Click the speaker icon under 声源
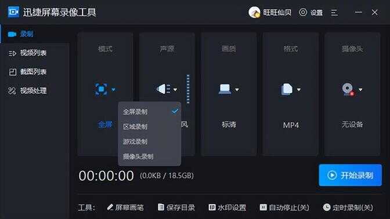Image resolution: width=390 pixels, height=219 pixels. 163,89
